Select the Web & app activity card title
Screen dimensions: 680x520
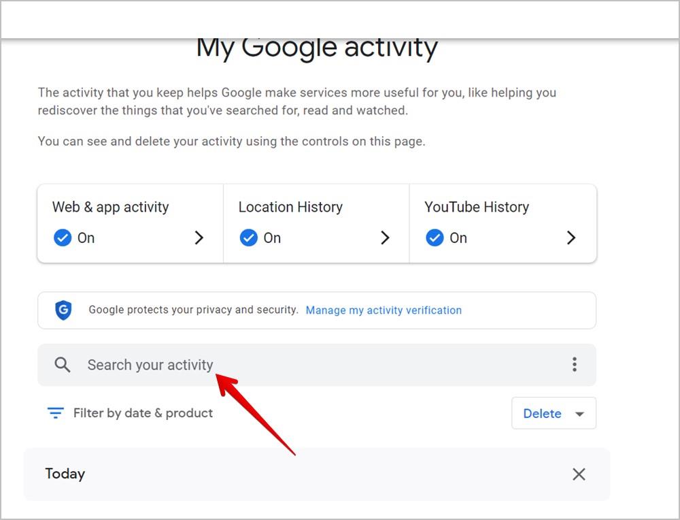pos(111,207)
